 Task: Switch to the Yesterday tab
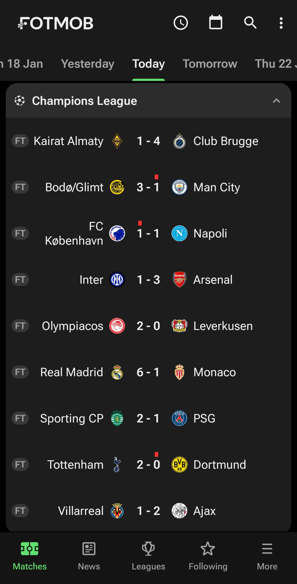[x=87, y=64]
